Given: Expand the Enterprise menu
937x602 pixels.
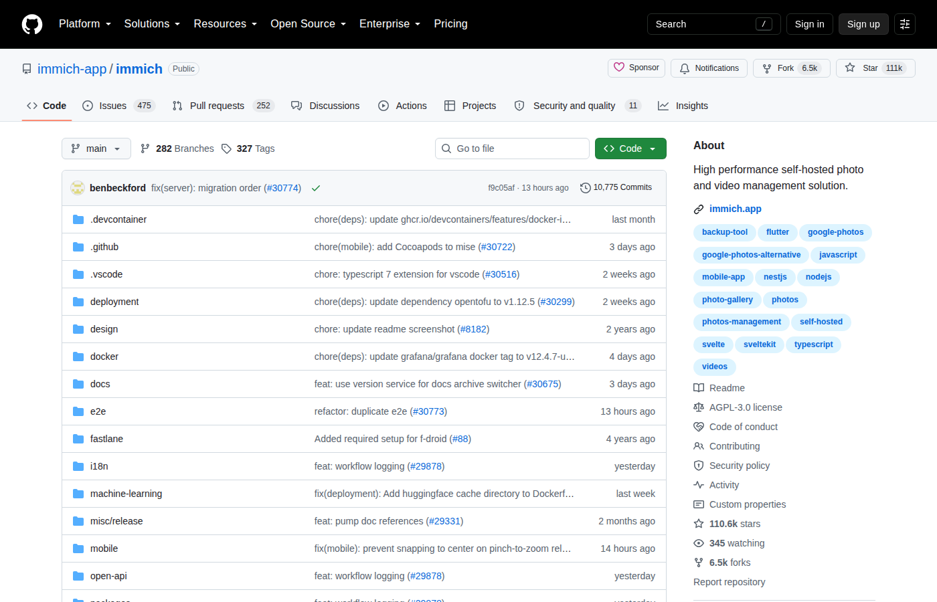Looking at the screenshot, I should pos(390,24).
